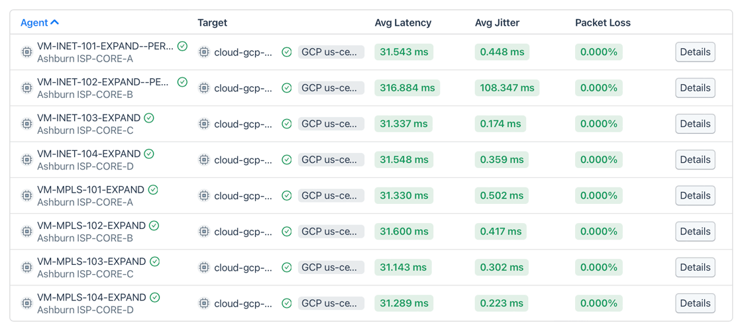Click agent chip icon beside VM-INET-103-EXPAND
Screen dimensions: 742x331
point(26,124)
